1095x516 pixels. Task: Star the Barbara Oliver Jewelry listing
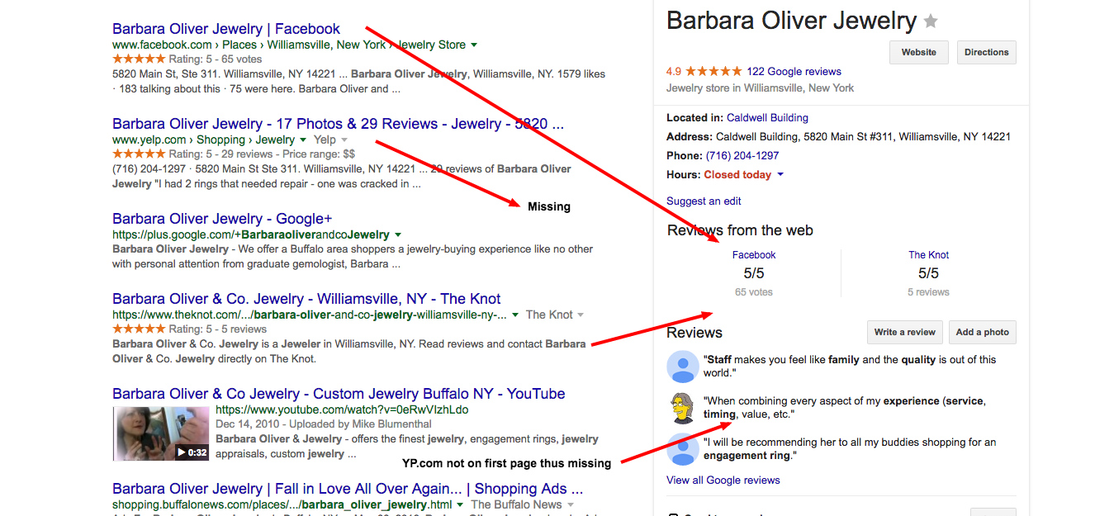931,21
